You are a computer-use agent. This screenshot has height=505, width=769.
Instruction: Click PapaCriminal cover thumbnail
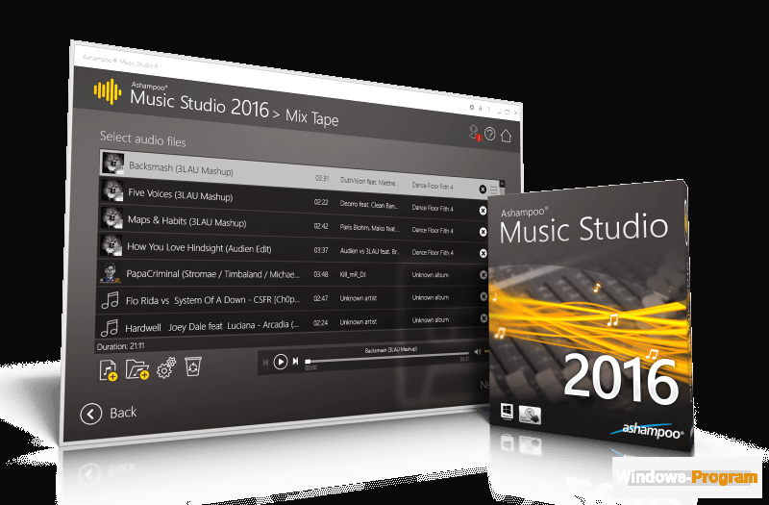coord(111,272)
